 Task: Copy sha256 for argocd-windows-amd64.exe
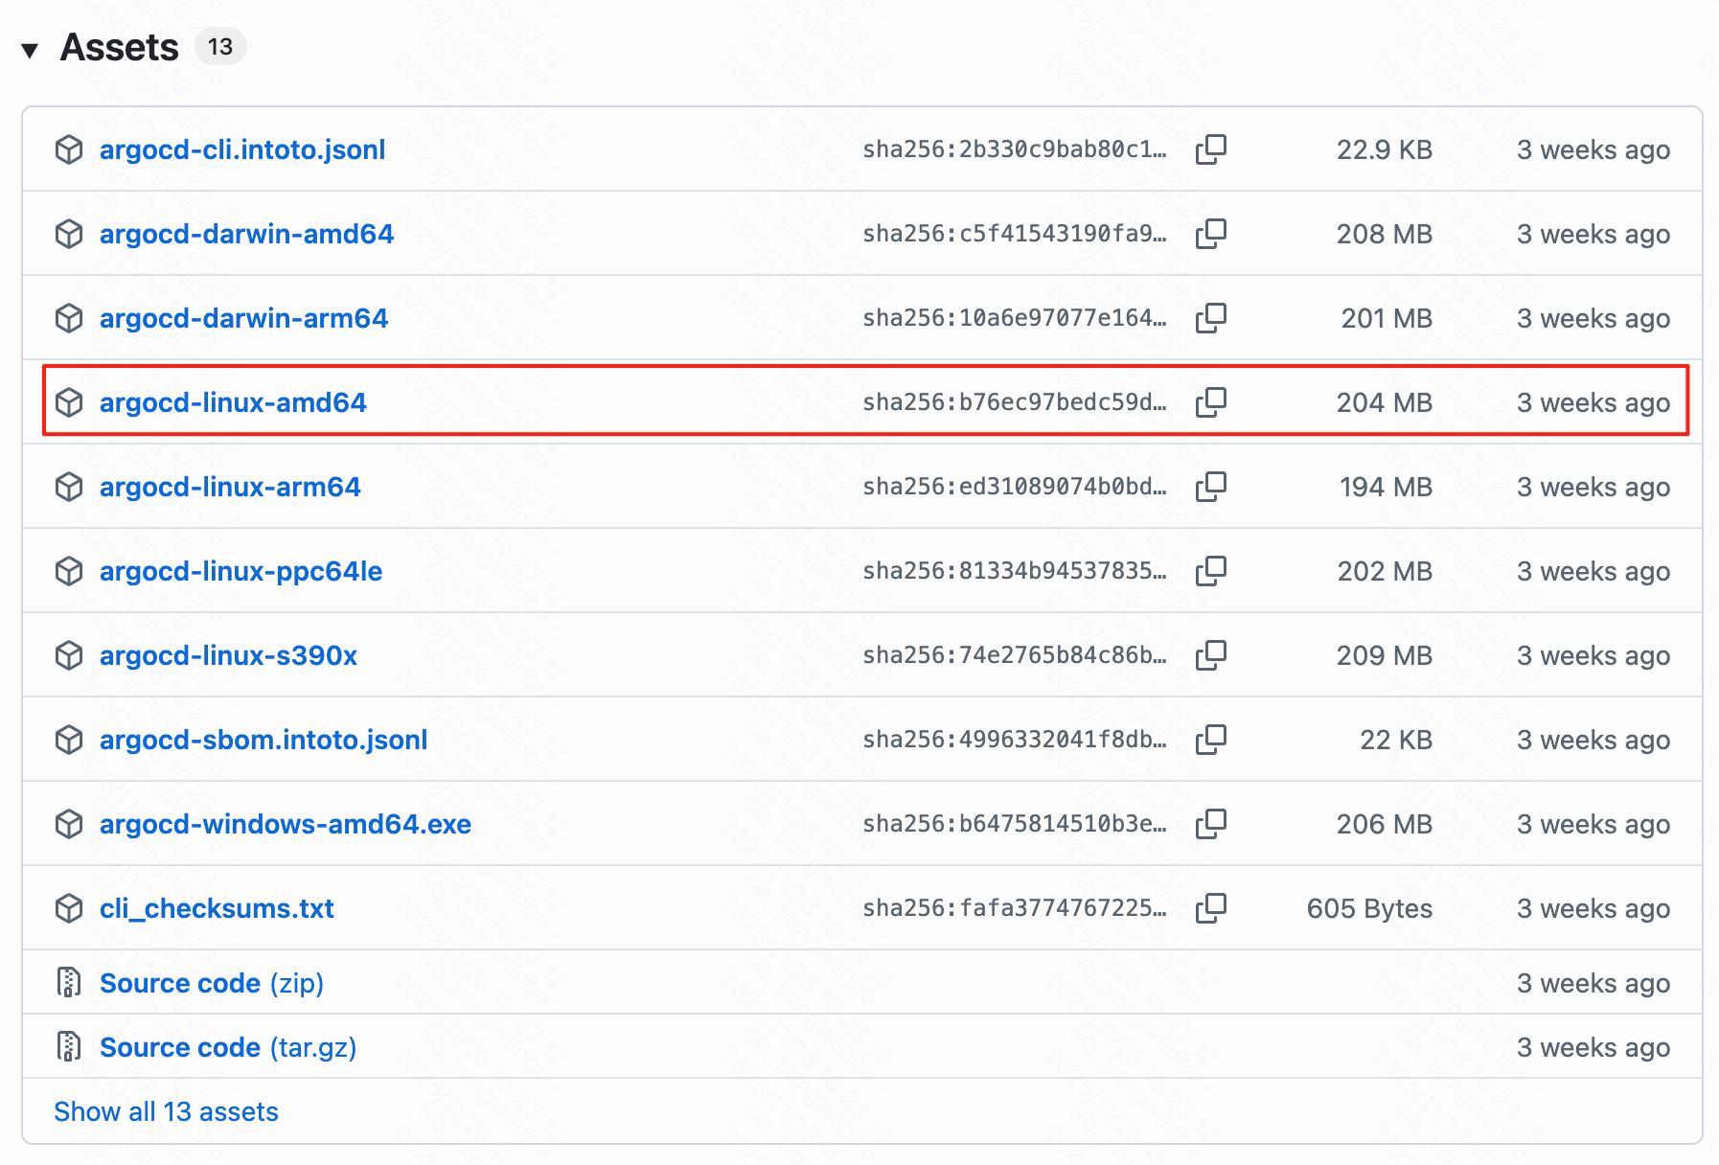[x=1210, y=824]
